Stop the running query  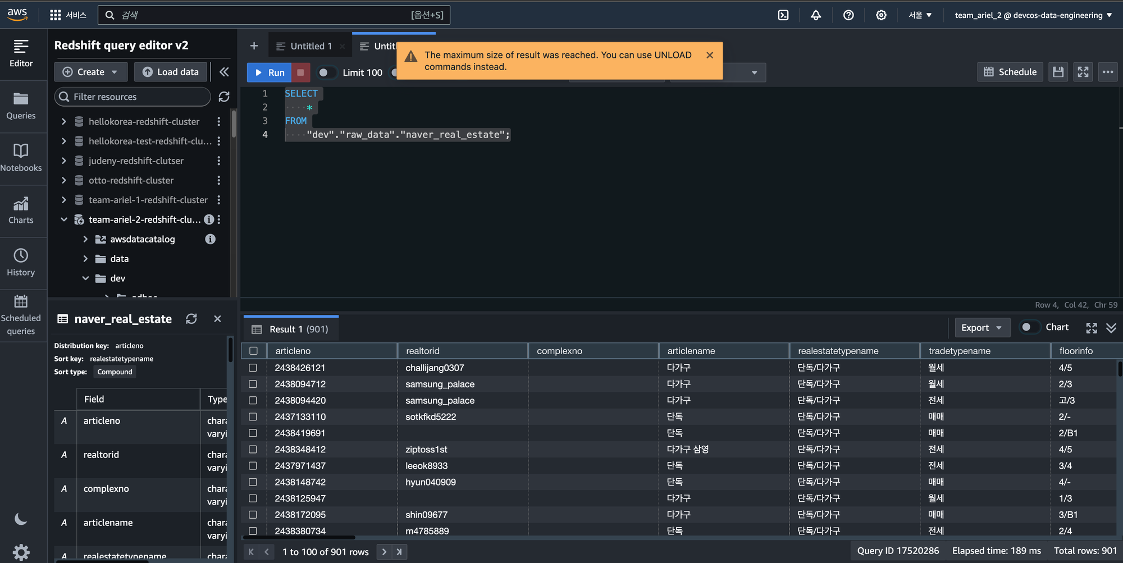[300, 72]
